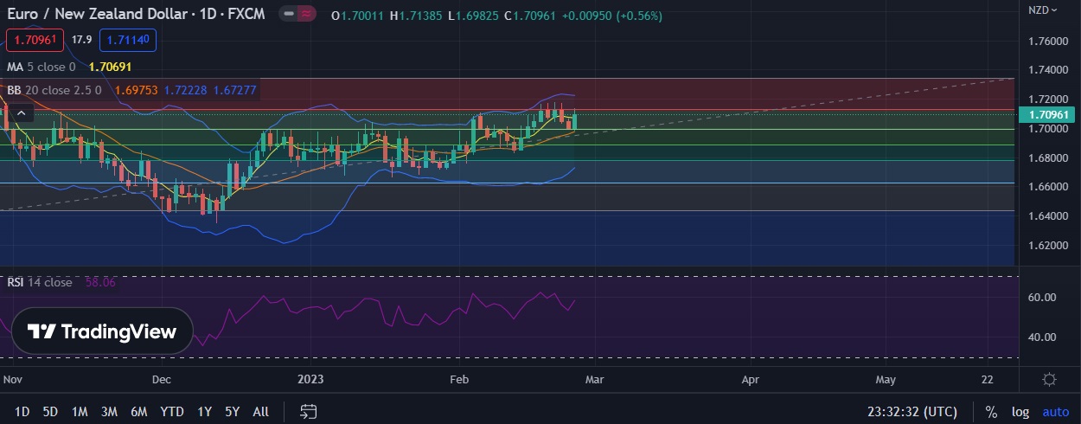Screen dimensions: 1081x424
Task: Select the 1D time range
Action: (22, 412)
